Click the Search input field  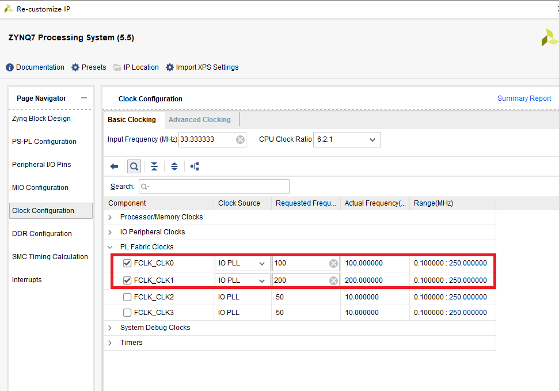(x=214, y=187)
